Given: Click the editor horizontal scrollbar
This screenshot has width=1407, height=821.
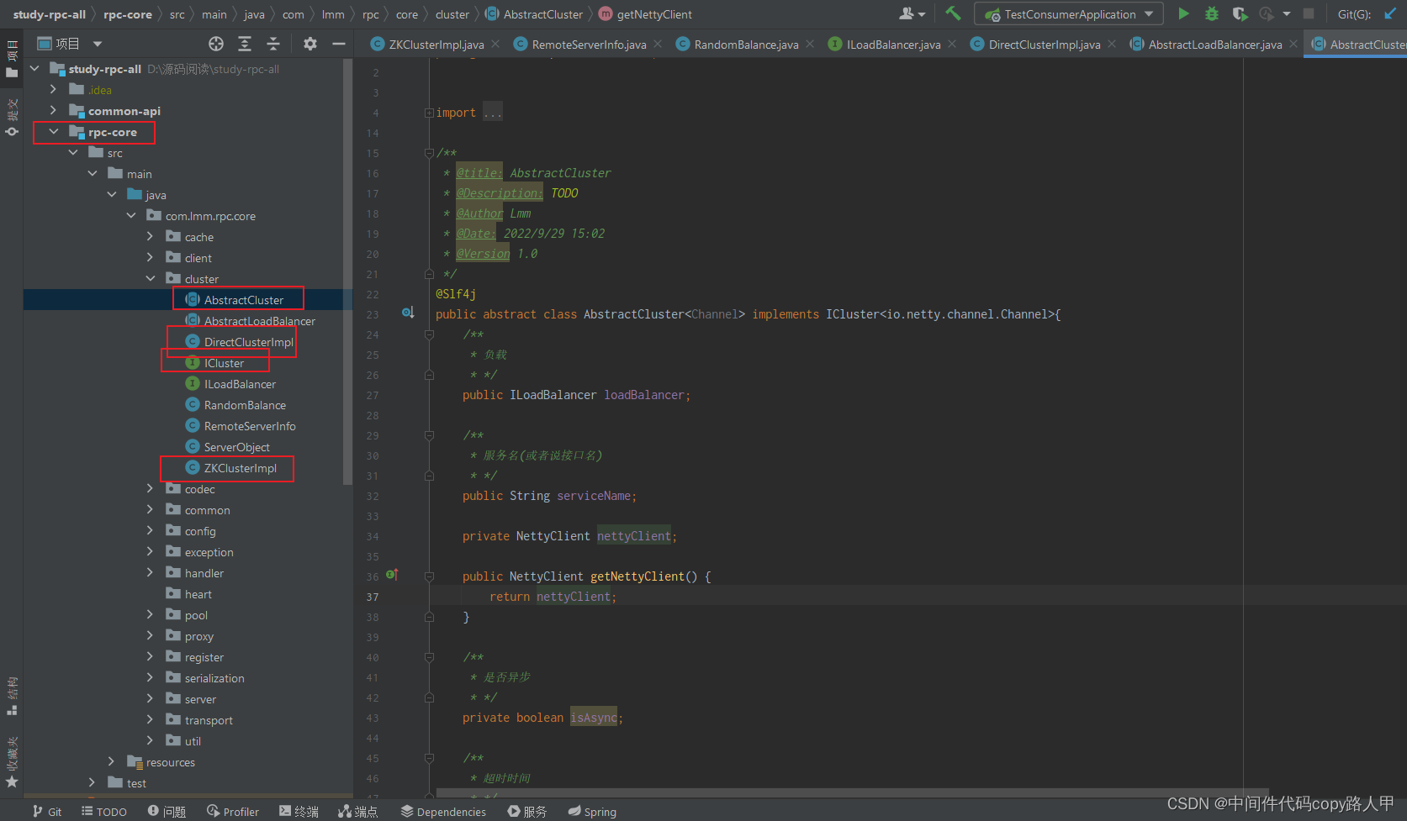Looking at the screenshot, I should tap(852, 792).
